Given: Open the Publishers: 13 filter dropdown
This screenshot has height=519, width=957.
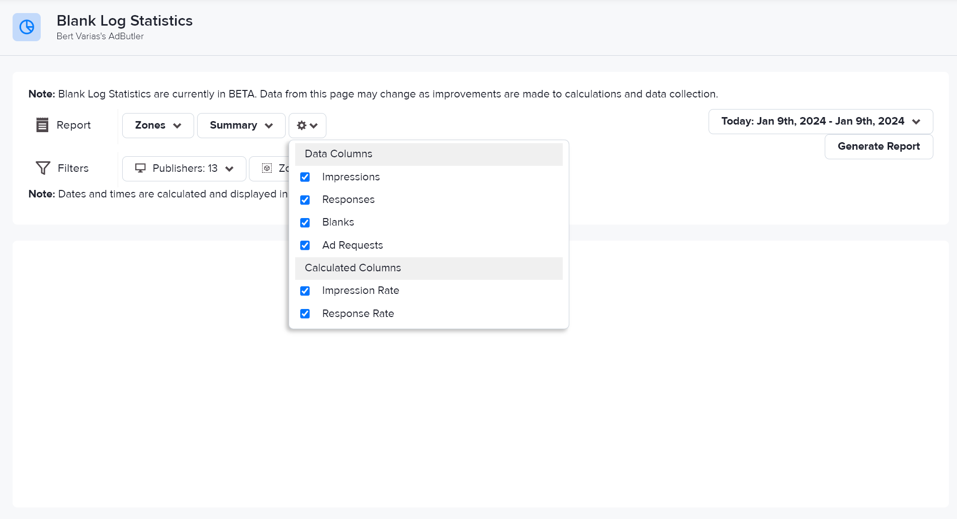Looking at the screenshot, I should click(x=184, y=169).
